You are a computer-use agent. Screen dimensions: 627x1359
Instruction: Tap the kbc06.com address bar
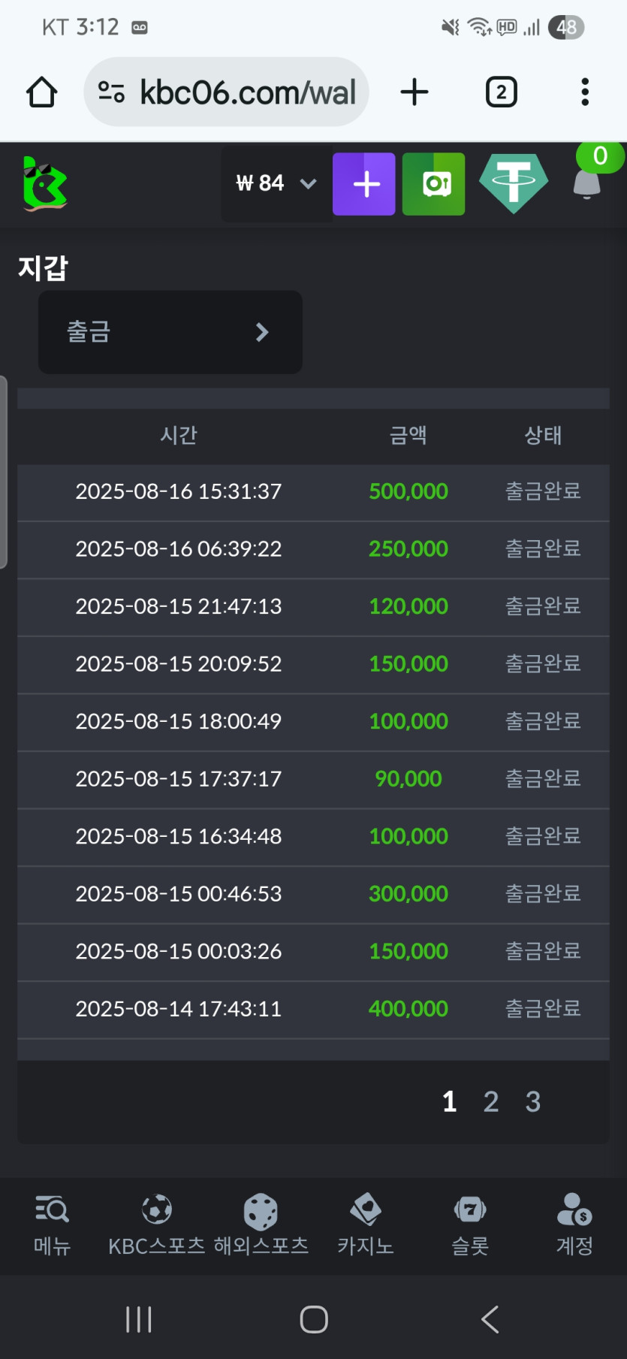(226, 92)
